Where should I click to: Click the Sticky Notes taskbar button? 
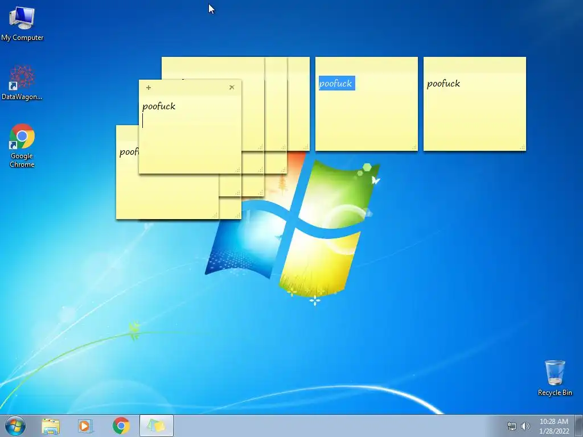[156, 426]
